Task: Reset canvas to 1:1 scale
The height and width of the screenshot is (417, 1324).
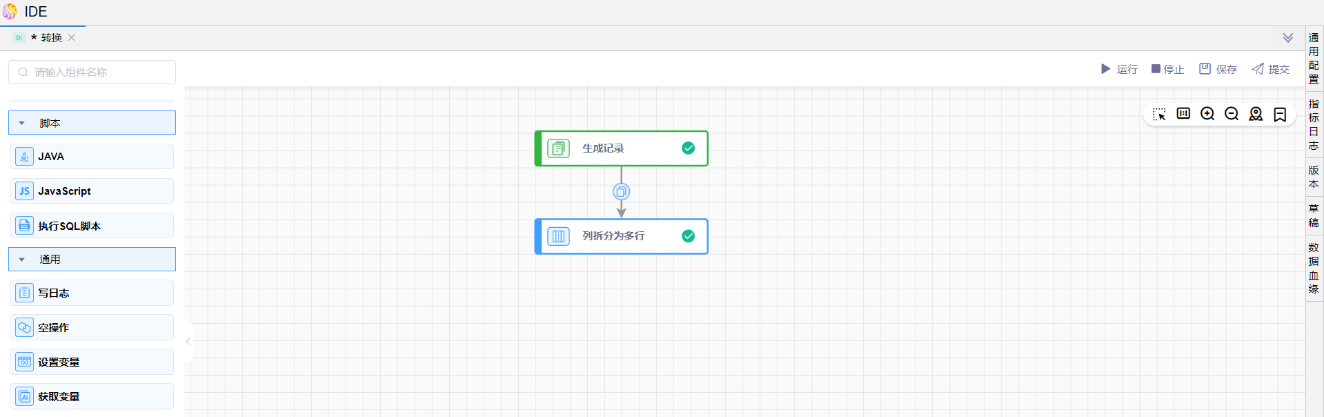Action: click(1183, 114)
